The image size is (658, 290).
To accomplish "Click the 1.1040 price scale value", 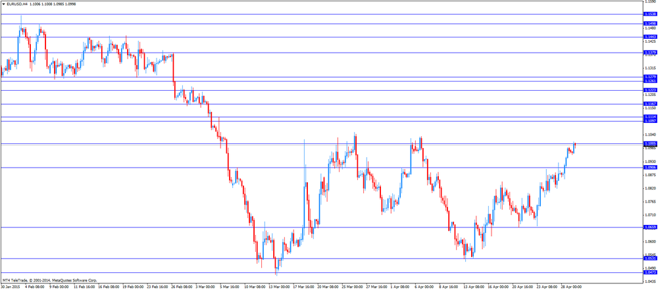I will 651,135.
